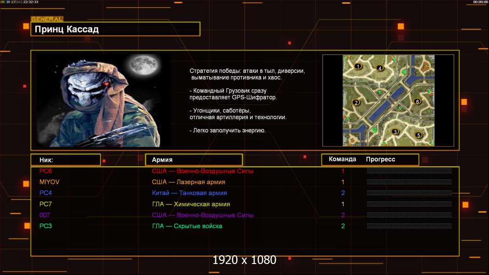Click the 'Стратегия победы' description line
The width and height of the screenshot is (489, 275).
point(247,71)
